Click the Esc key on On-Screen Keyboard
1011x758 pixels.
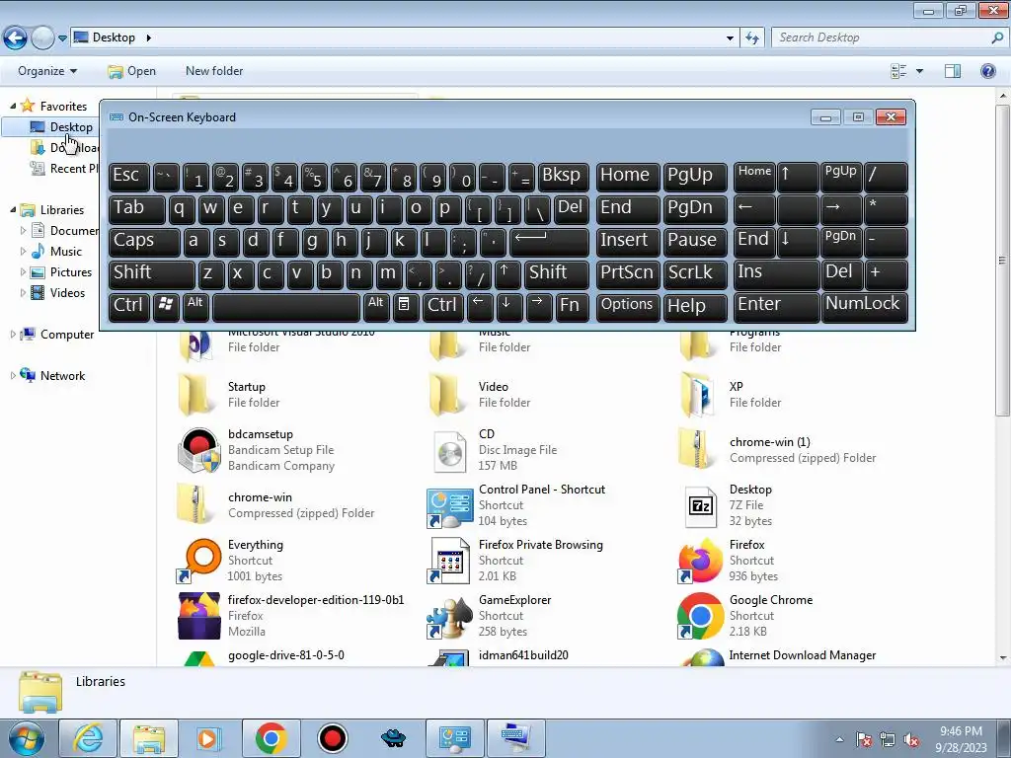(x=129, y=177)
